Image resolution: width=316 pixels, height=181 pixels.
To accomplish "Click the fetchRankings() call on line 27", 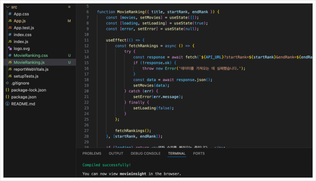I will [132, 131].
